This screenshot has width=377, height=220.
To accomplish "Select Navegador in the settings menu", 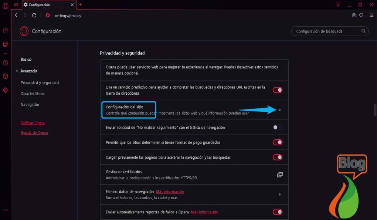I will [30, 104].
